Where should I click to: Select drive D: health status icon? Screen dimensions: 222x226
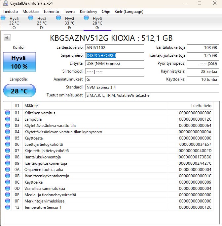(x=31, y=18)
